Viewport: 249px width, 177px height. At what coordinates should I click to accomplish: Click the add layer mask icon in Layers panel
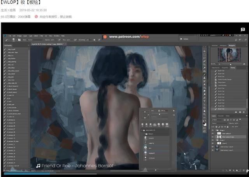pyautogui.click(x=230, y=170)
